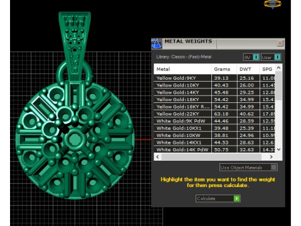This screenshot has width=301, height=226.
Task: Click the horizontal scroll right arrow
Action: pyautogui.click(x=271, y=157)
